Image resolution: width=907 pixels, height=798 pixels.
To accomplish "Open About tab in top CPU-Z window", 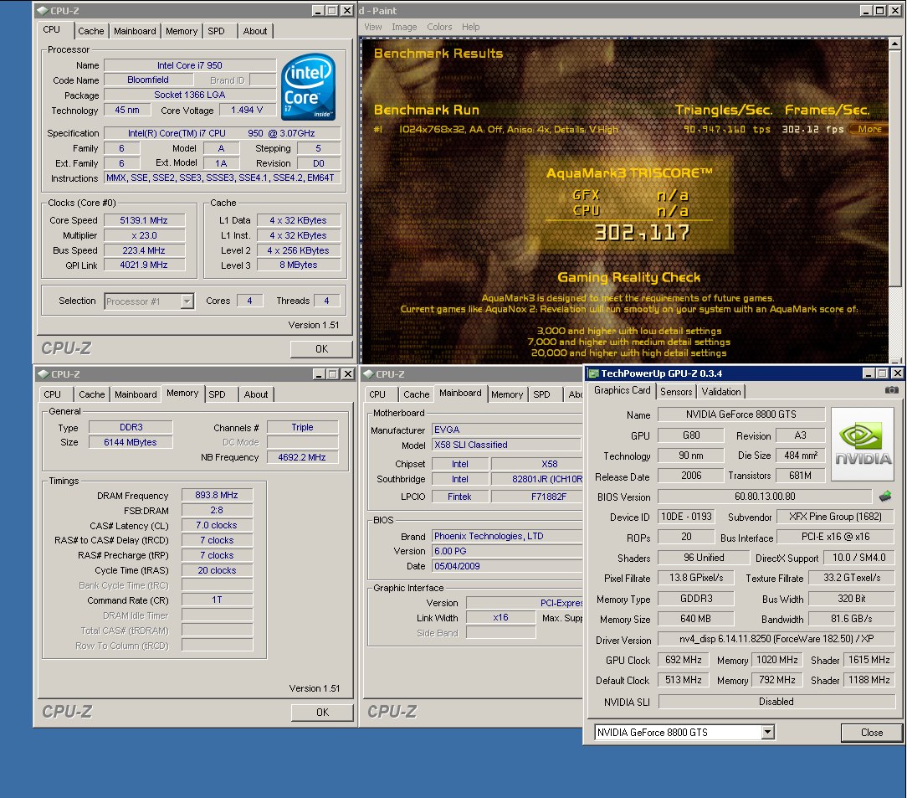I will [255, 31].
